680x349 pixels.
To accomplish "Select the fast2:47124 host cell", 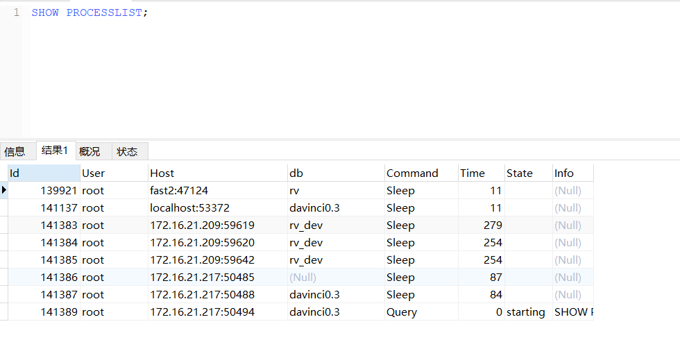I will tap(179, 191).
